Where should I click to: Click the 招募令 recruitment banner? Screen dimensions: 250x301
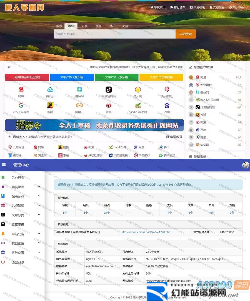pyautogui.click(x=94, y=125)
